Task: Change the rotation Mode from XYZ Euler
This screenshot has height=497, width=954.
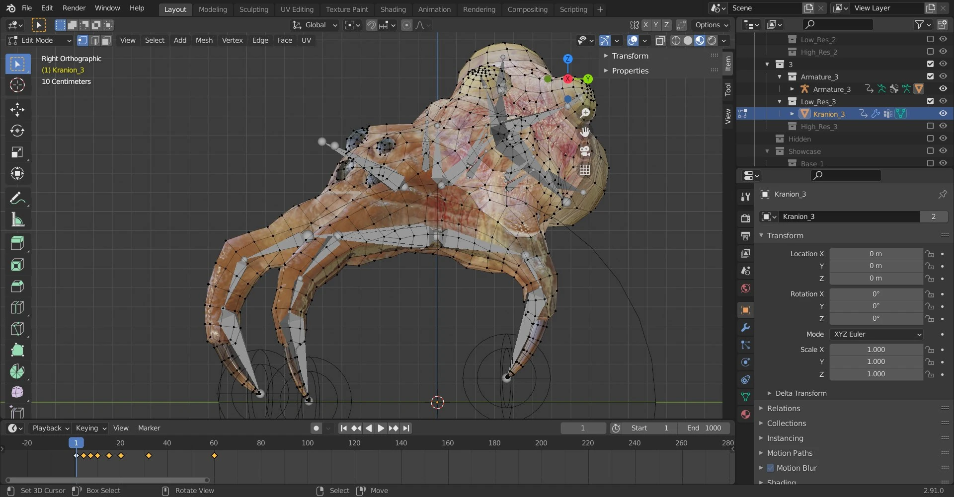Action: [876, 334]
